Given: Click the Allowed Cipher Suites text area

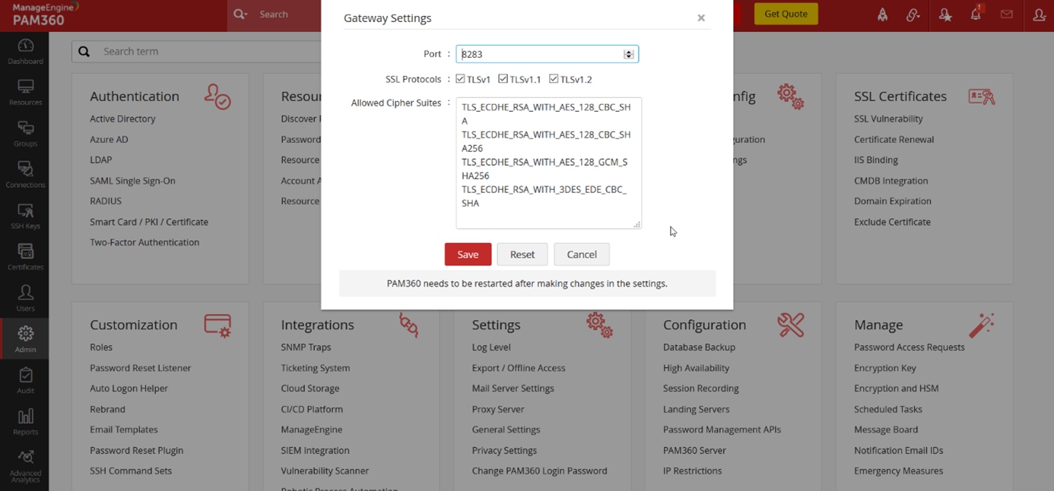Looking at the screenshot, I should click(548, 163).
